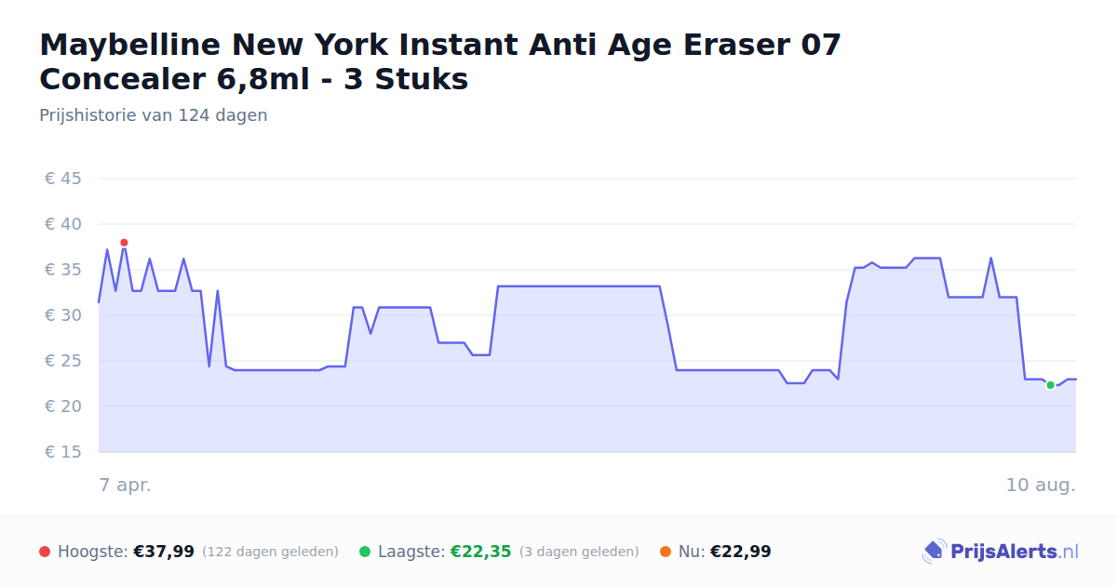Click the € 15 axis label

[x=63, y=452]
